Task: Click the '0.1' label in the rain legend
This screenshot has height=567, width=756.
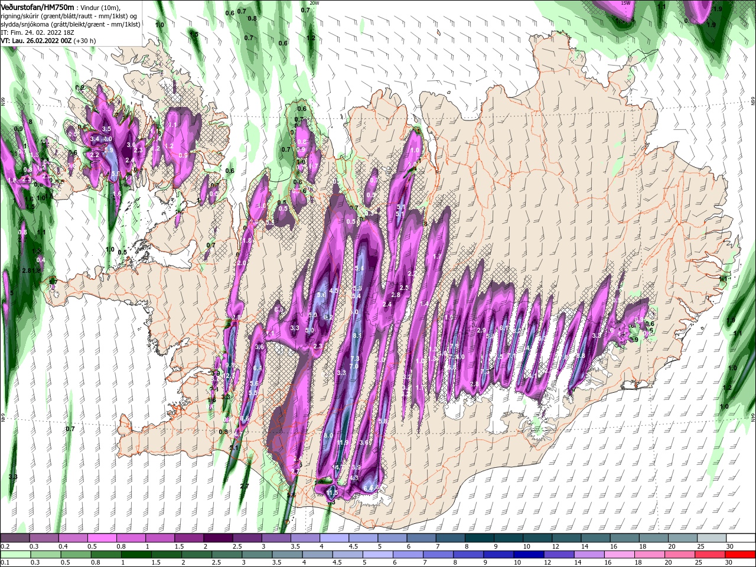Action: pyautogui.click(x=5, y=563)
